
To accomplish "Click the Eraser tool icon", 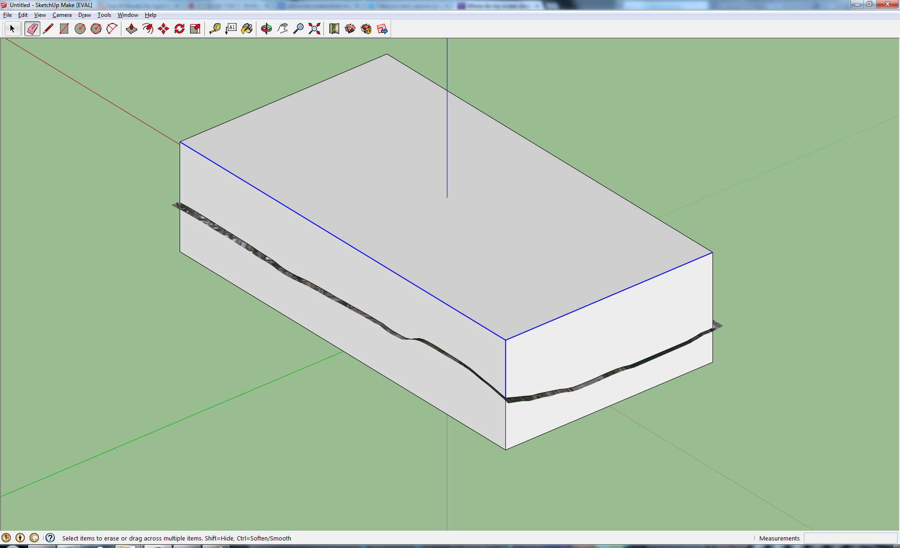I will point(32,29).
